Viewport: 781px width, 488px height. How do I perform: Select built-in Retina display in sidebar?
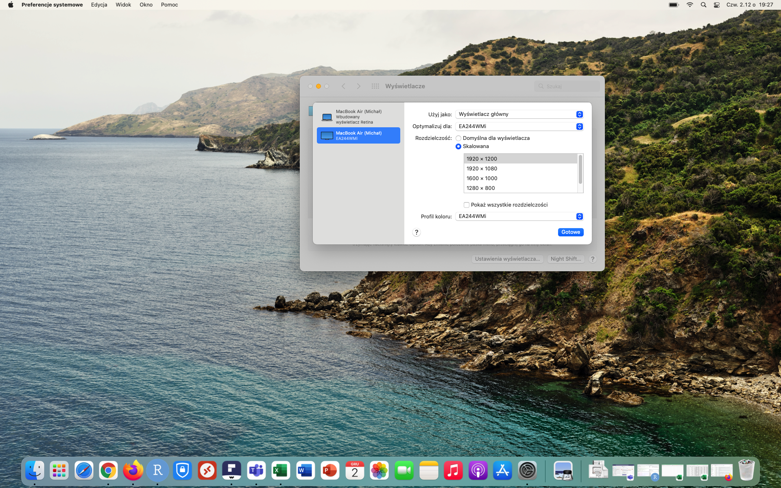point(358,117)
